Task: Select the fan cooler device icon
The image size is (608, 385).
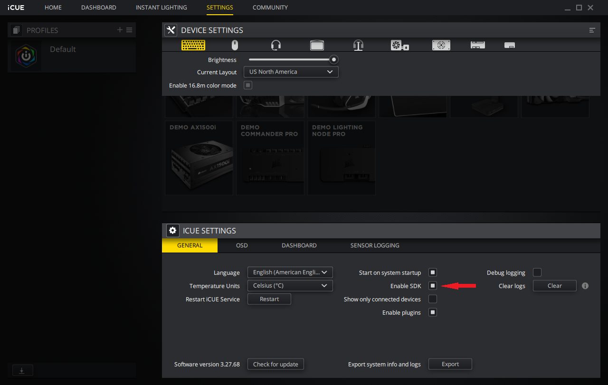Action: pos(400,45)
